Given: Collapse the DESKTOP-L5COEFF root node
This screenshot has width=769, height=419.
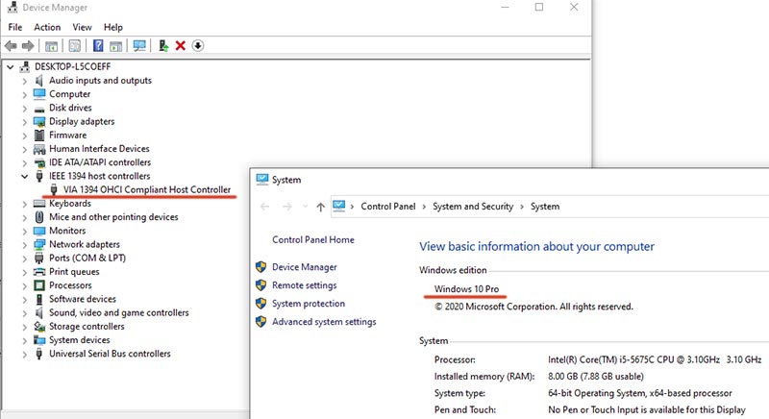Looking at the screenshot, I should click(x=11, y=66).
